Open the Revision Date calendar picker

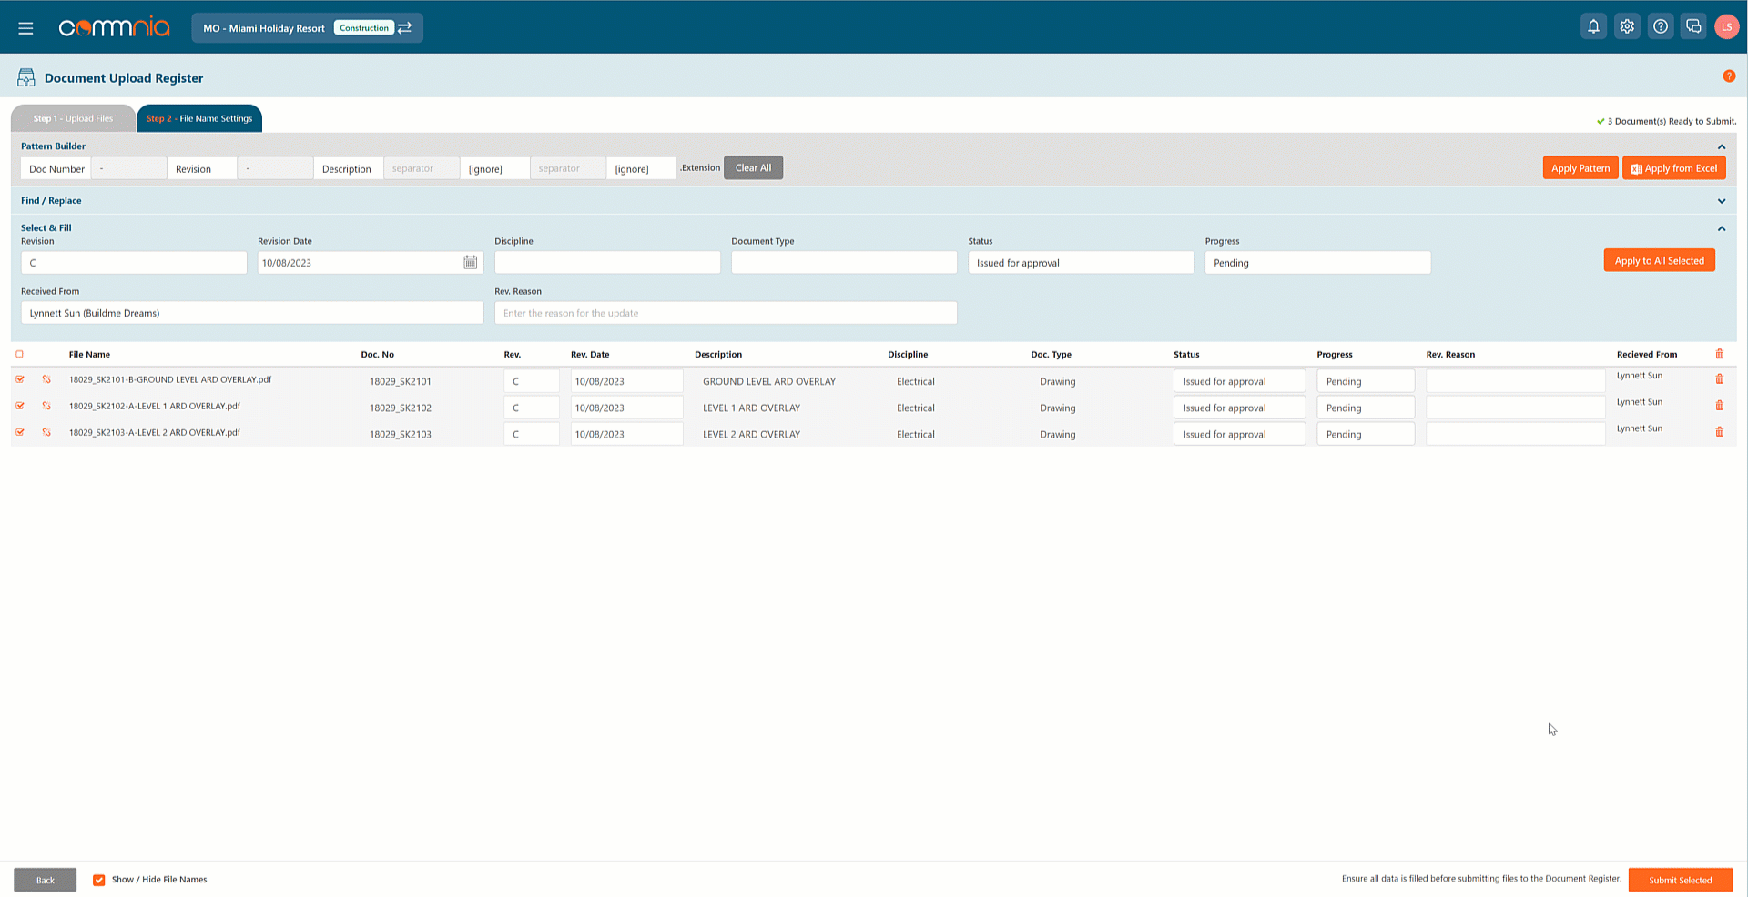click(x=470, y=263)
